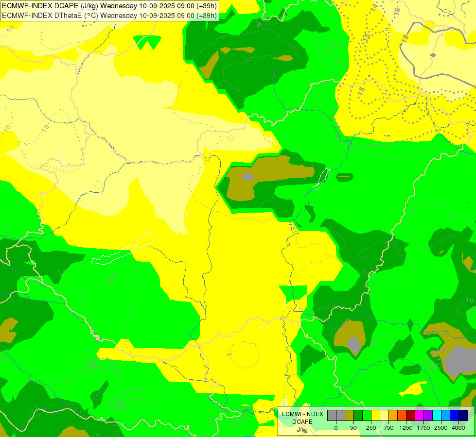Click the DThetaE (°C) title line
This screenshot has width=476, height=437.
109,16
